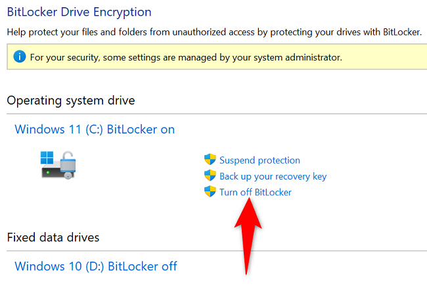The height and width of the screenshot is (286, 427).
Task: Click the Operating system drive heading
Action: point(71,100)
